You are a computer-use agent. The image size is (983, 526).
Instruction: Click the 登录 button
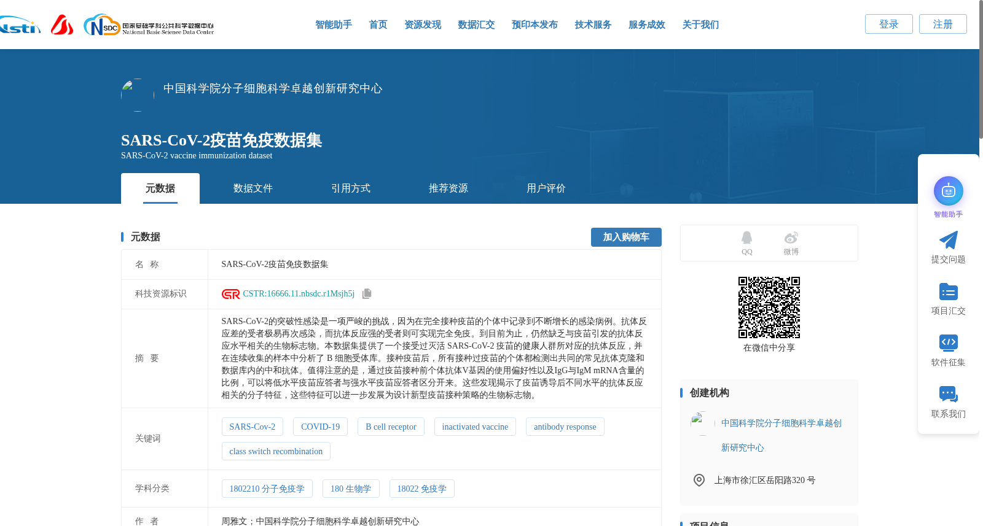click(x=889, y=24)
